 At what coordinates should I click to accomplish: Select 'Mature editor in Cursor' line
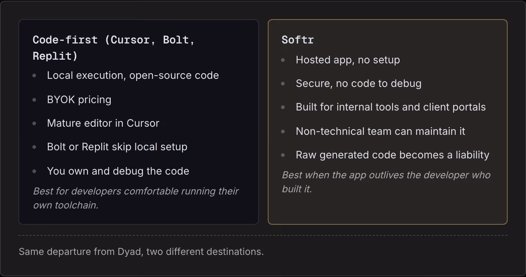pos(103,123)
